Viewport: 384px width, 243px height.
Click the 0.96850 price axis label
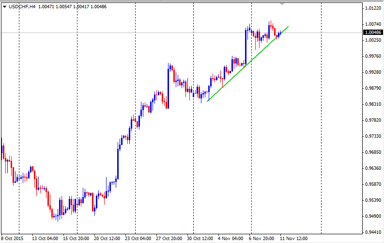tap(373, 152)
